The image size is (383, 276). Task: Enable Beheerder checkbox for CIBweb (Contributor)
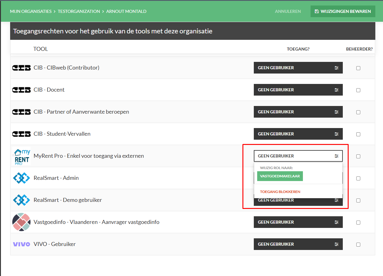(x=358, y=68)
